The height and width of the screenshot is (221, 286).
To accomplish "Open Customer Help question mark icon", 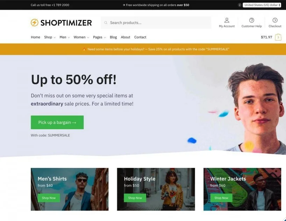I will click(251, 20).
